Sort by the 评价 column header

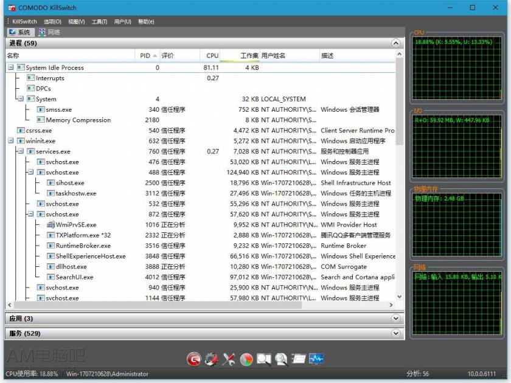point(179,56)
